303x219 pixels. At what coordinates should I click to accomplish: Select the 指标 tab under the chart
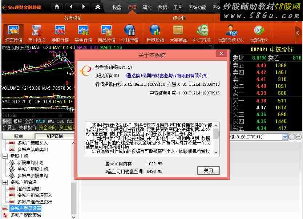point(7,121)
